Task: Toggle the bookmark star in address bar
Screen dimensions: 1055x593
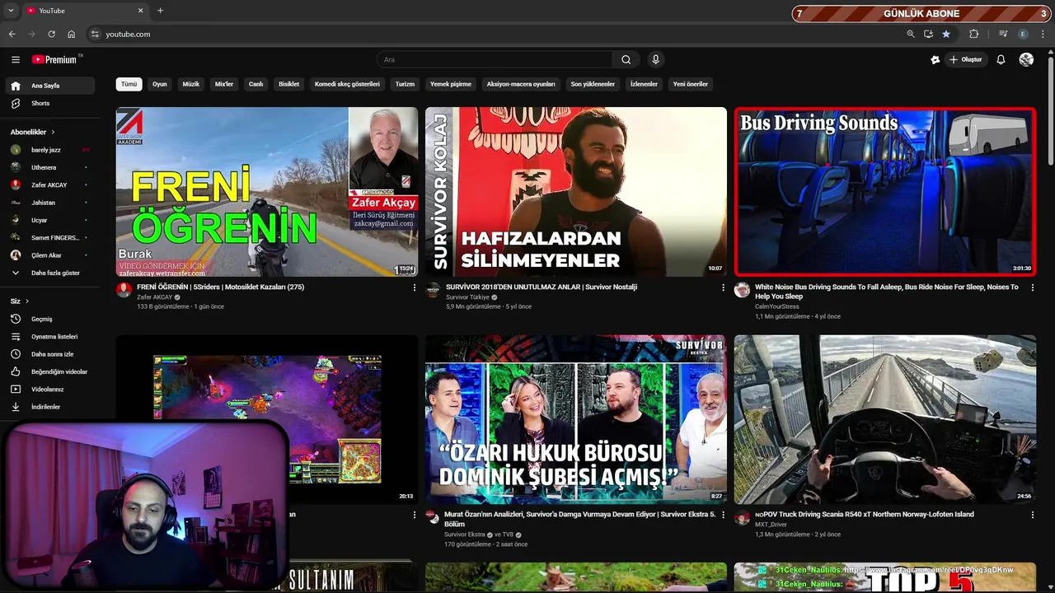Action: point(946,34)
